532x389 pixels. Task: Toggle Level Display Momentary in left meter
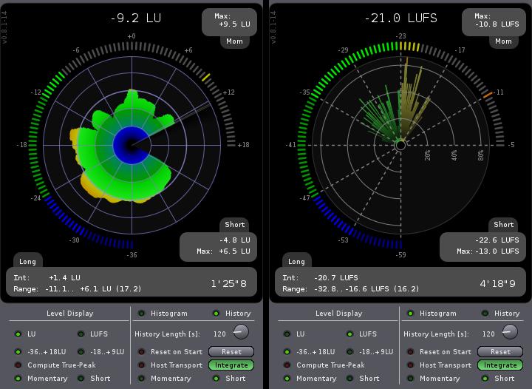pos(18,378)
